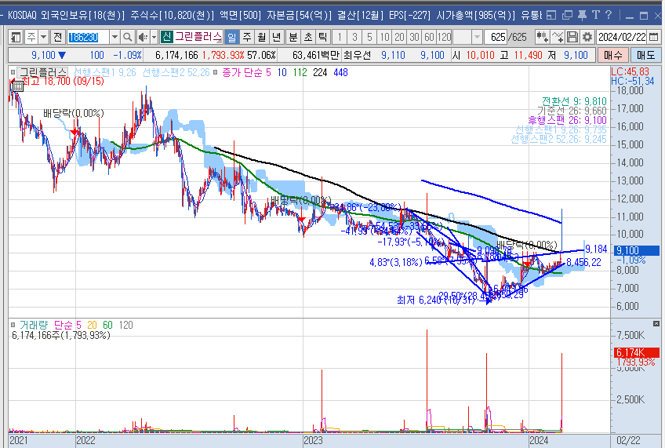Select interval 30 button
665x448 pixels.
(x=414, y=38)
